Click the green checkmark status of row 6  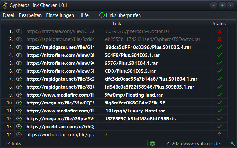coord(220,71)
